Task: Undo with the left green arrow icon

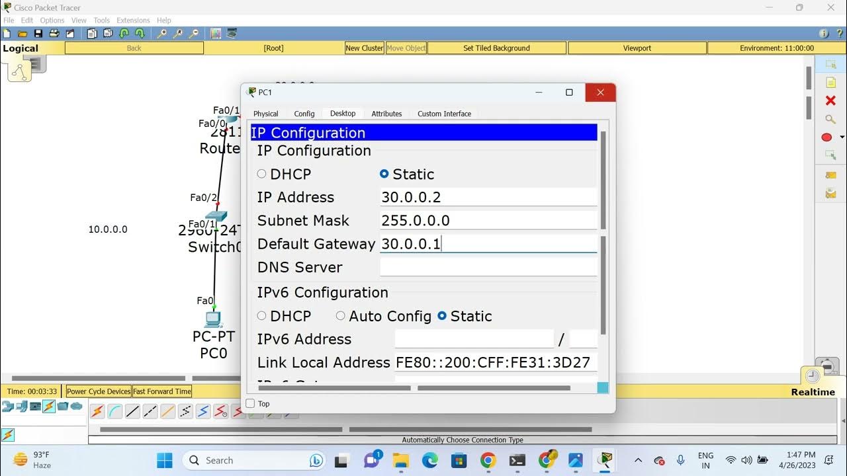Action: (x=124, y=33)
